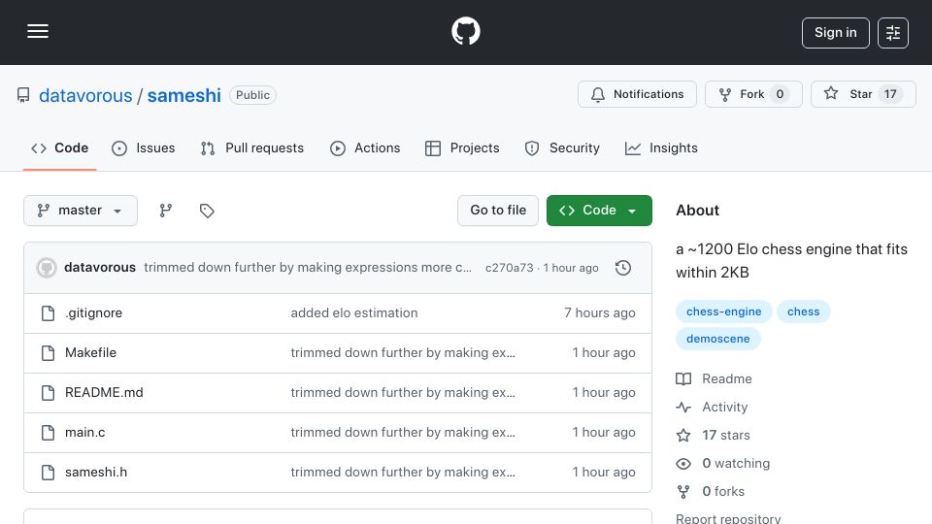Open the Pull requests tab

[252, 147]
